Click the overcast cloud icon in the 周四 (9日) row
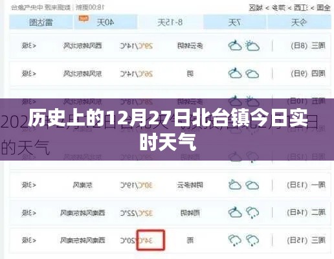 pyautogui.click(x=252, y=74)
